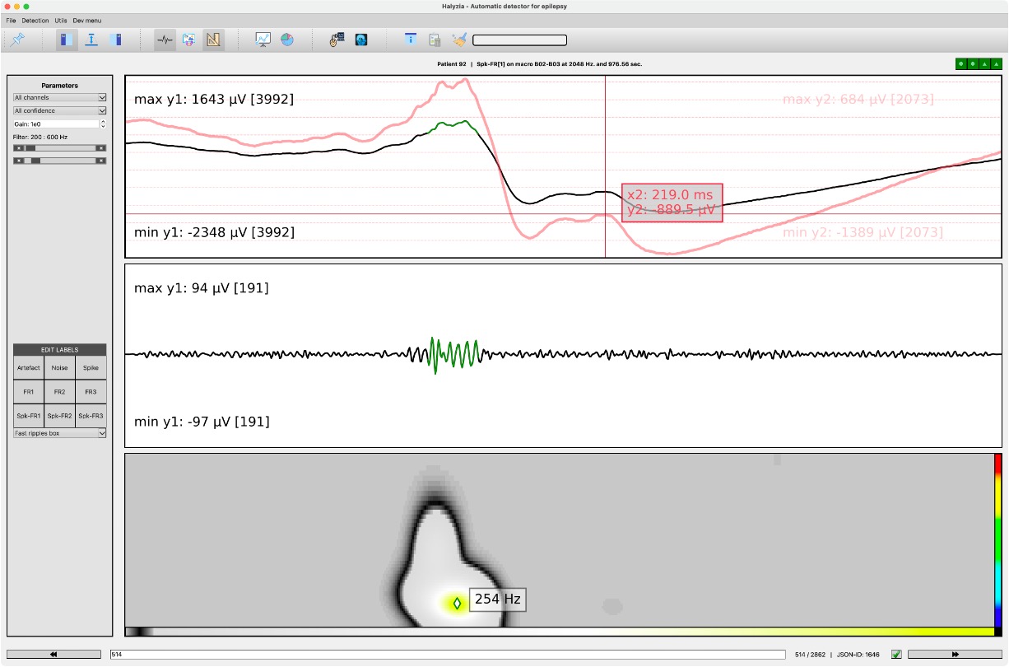This screenshot has height=667, width=1009.
Task: Open the Detection menu
Action: tap(35, 20)
